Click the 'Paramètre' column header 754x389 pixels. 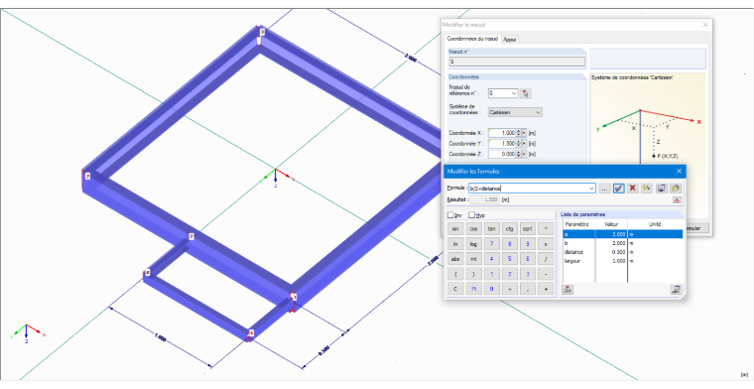tap(579, 224)
